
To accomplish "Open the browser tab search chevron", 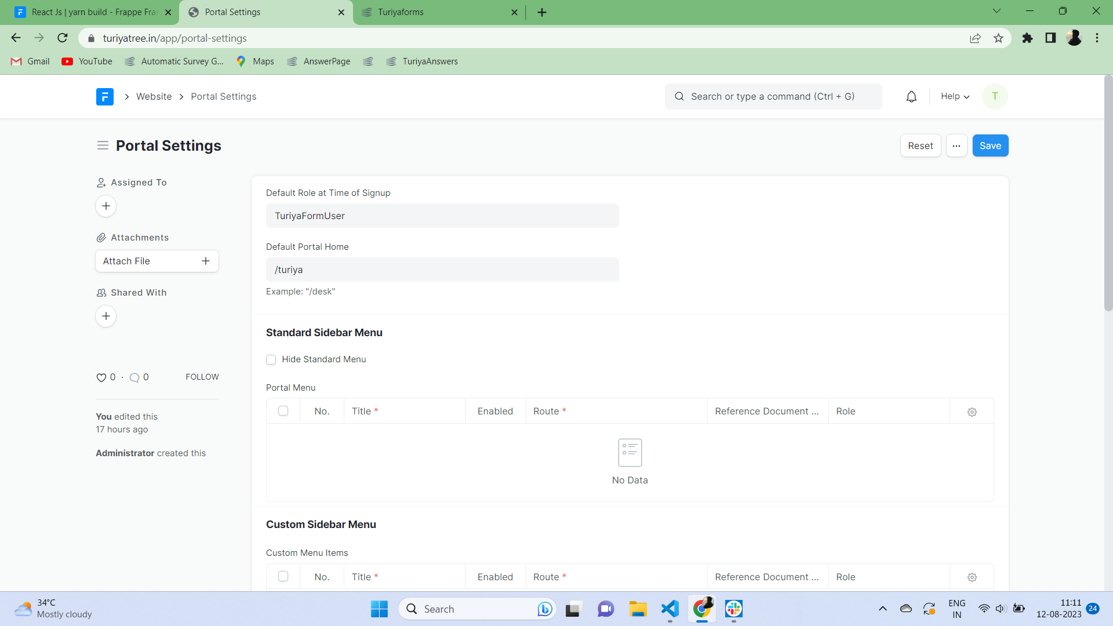I will point(996,11).
